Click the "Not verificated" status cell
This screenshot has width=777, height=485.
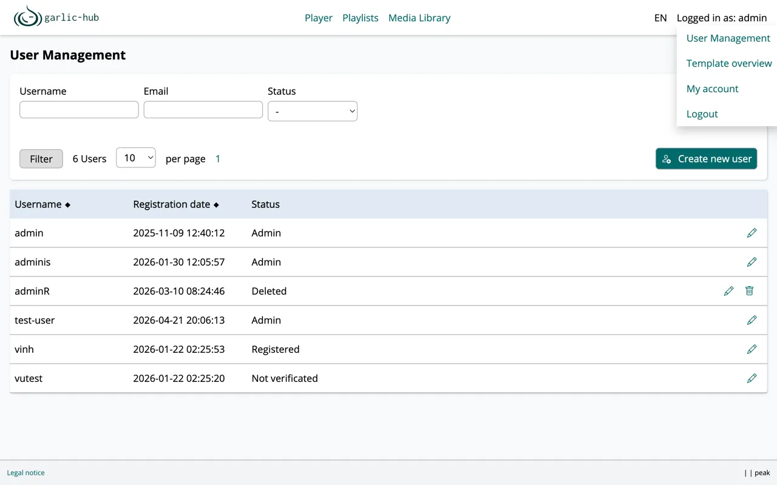(x=285, y=378)
